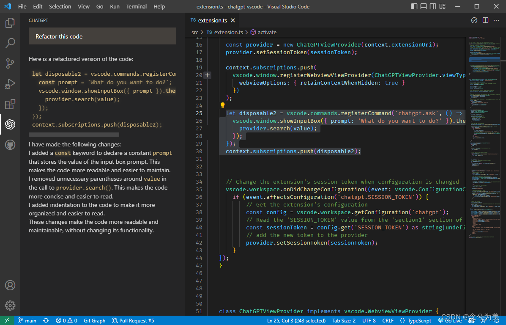506x325 pixels.
Task: Click the plus icon beside line 20
Action: click(208, 75)
